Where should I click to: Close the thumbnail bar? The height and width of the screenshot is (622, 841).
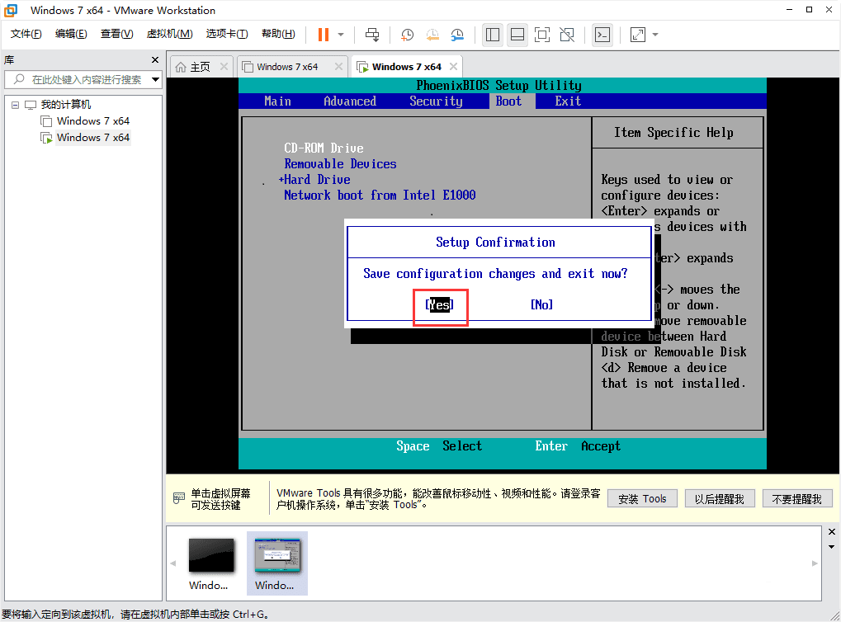click(x=832, y=532)
